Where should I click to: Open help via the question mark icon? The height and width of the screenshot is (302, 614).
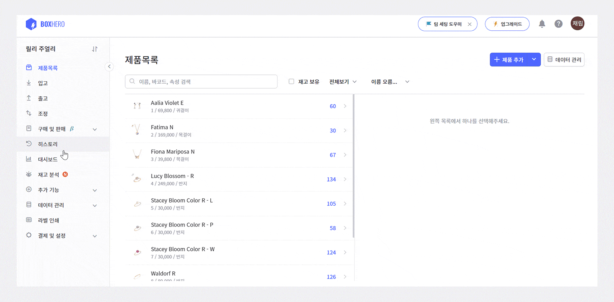coord(558,24)
